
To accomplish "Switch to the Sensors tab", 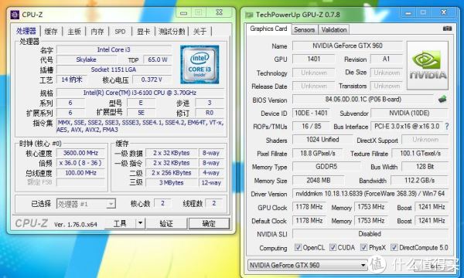I will [304, 30].
